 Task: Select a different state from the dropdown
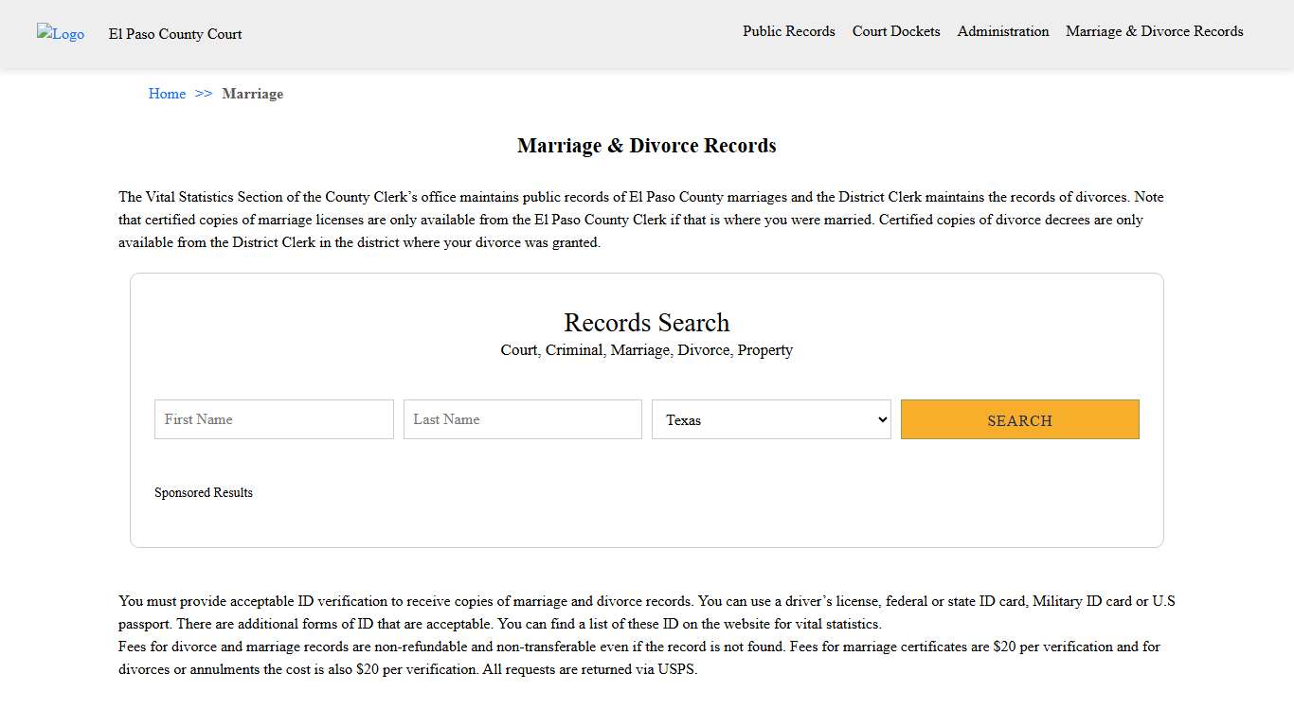771,419
